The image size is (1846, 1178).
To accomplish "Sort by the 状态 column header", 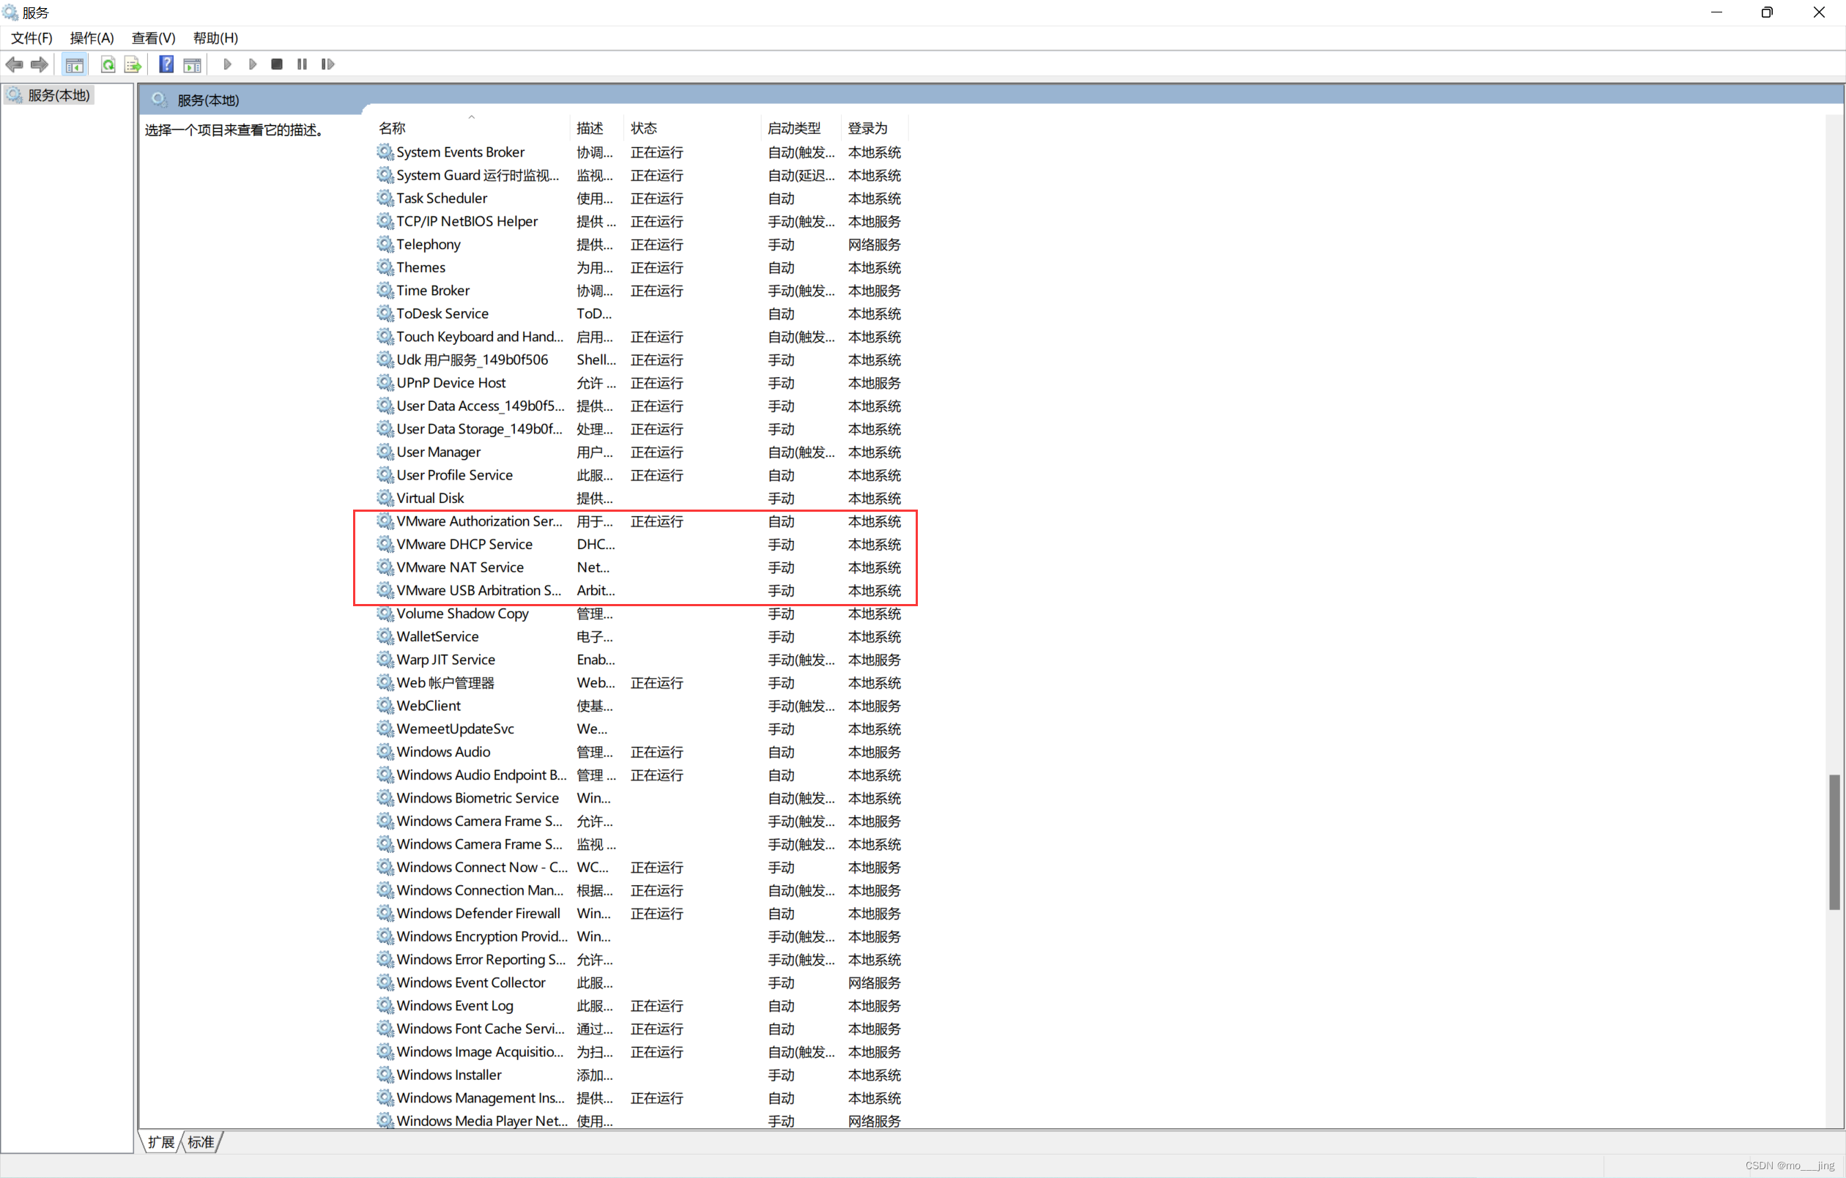I will point(644,128).
